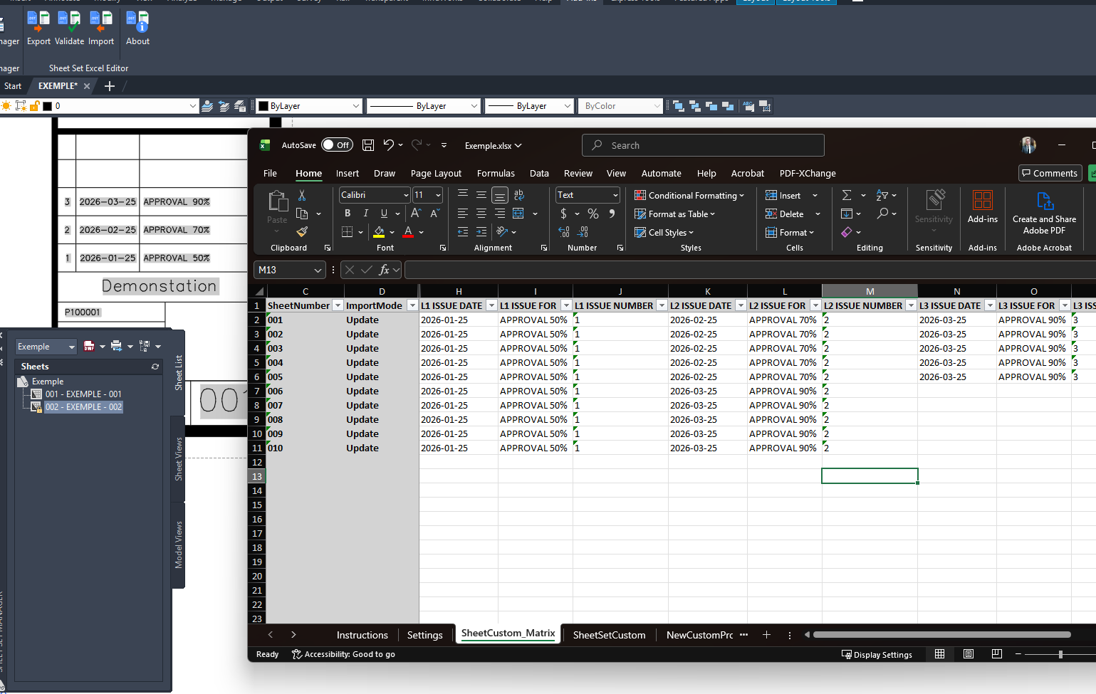Screen dimensions: 1096x694
Task: Click the Center align icon
Action: 481,214
